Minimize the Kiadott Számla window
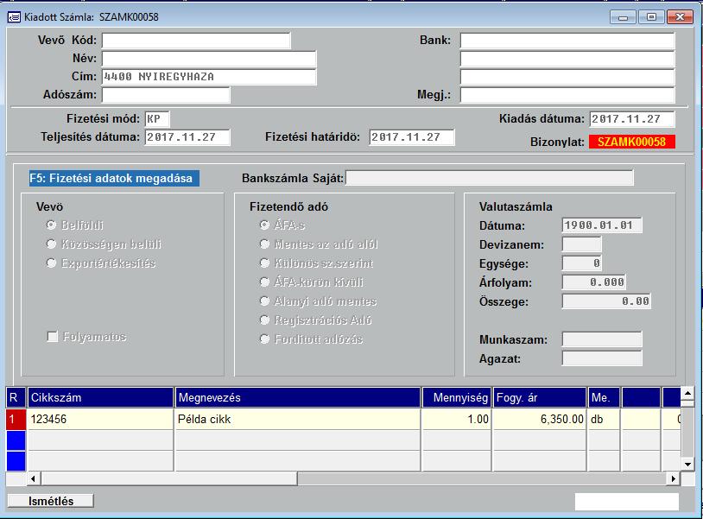Screen dimensions: 703x519 pos(623,17)
